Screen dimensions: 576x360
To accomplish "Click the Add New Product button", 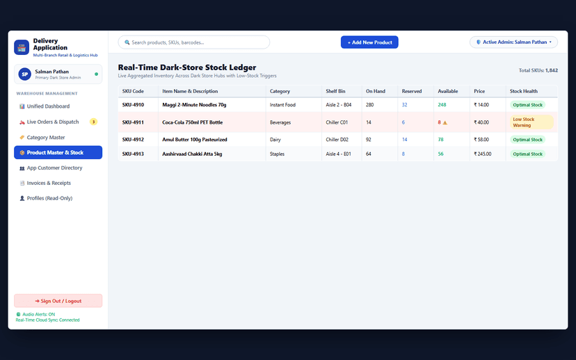I will pos(369,42).
